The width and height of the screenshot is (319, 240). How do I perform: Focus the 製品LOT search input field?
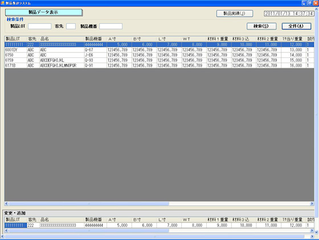point(40,26)
